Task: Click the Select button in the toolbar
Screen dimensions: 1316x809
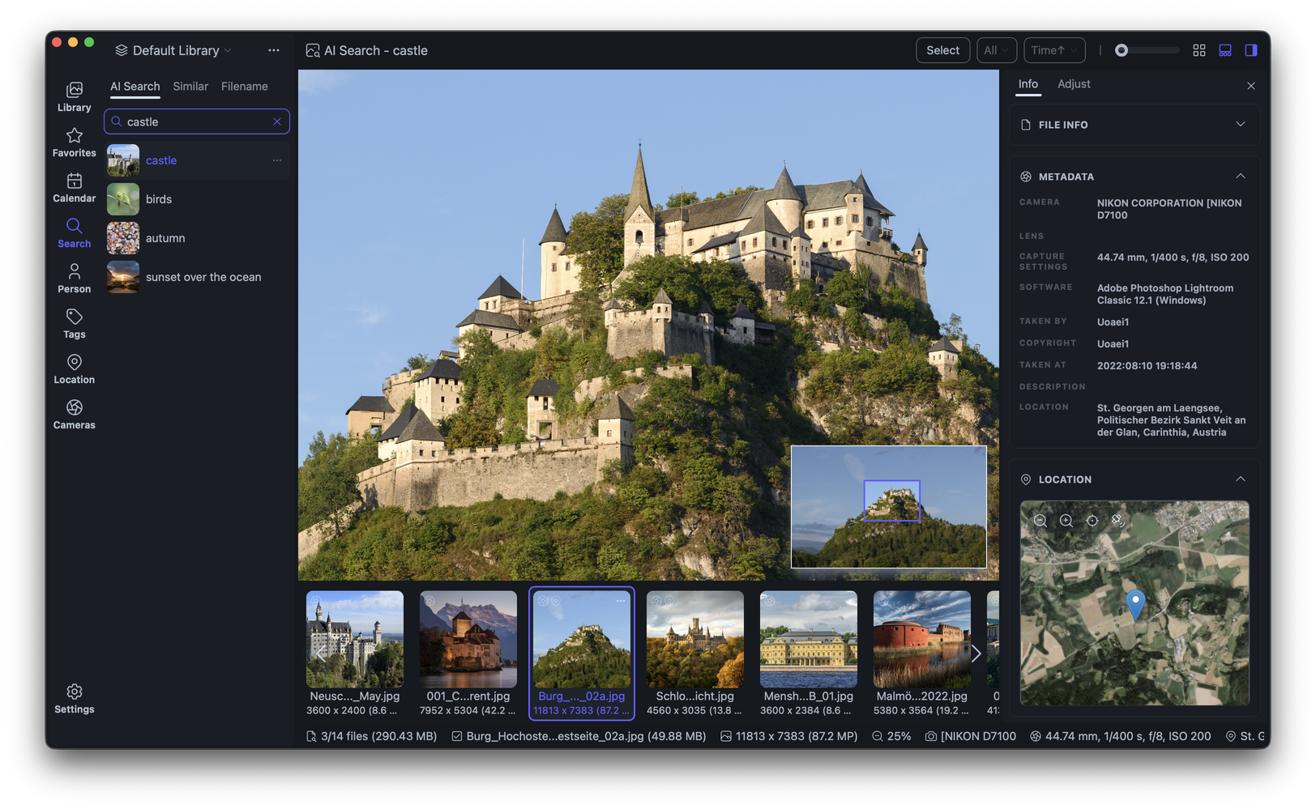Action: 942,49
